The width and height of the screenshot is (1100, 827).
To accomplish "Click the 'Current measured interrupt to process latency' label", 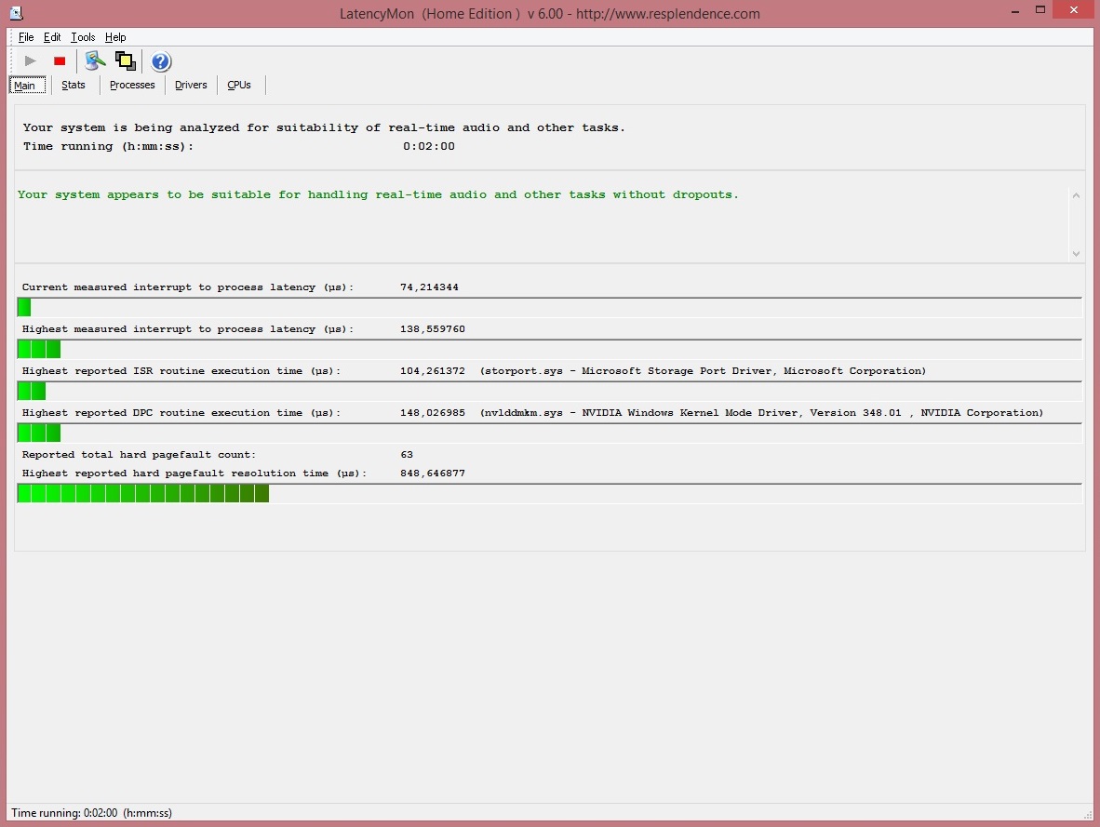I will [187, 287].
